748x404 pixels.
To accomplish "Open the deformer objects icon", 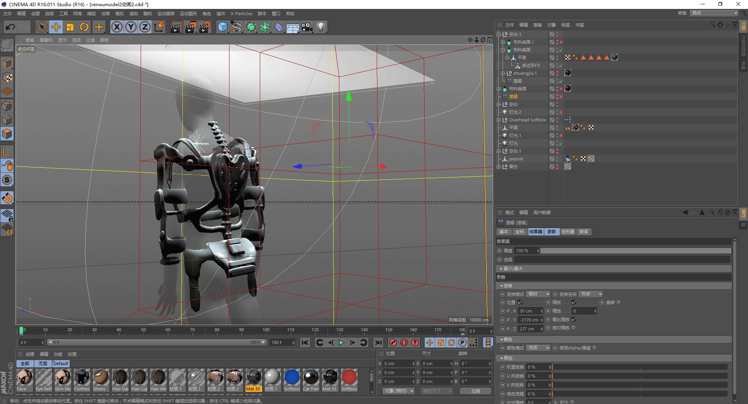I will (x=279, y=27).
